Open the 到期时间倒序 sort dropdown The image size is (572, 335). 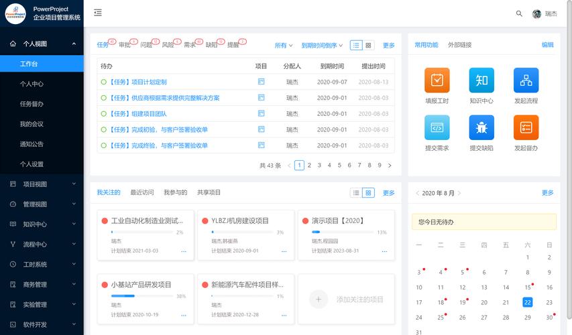tap(322, 45)
